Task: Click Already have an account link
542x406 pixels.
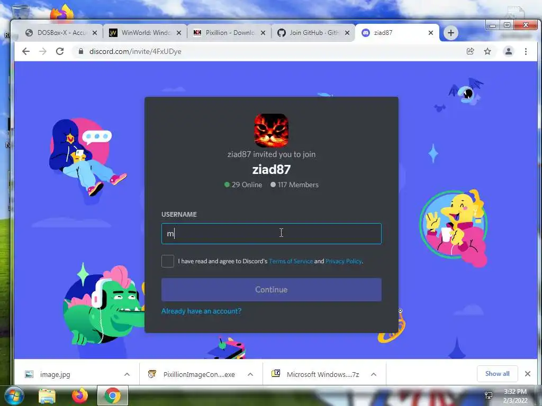Action: 201,311
